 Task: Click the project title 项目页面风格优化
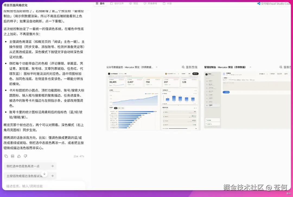pos(15,5)
